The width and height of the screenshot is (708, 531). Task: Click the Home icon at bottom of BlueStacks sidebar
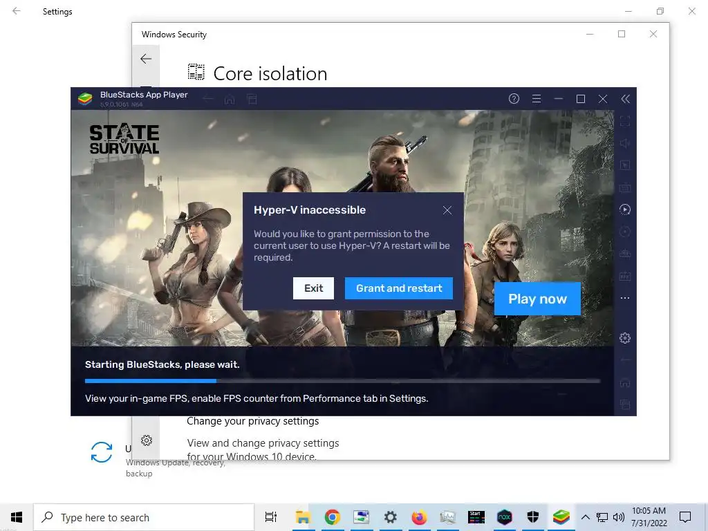click(x=625, y=383)
